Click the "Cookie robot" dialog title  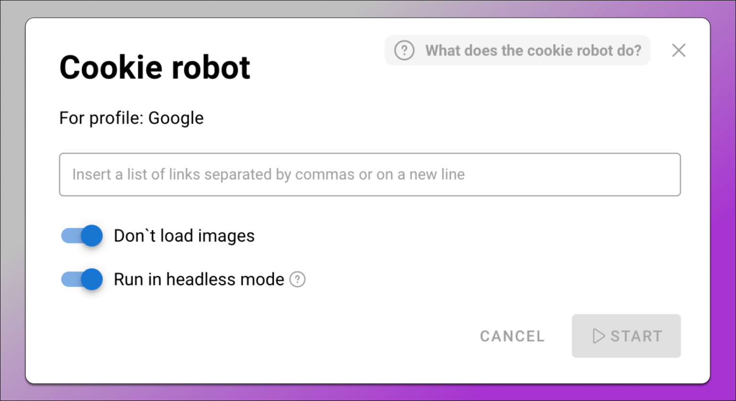click(x=155, y=67)
